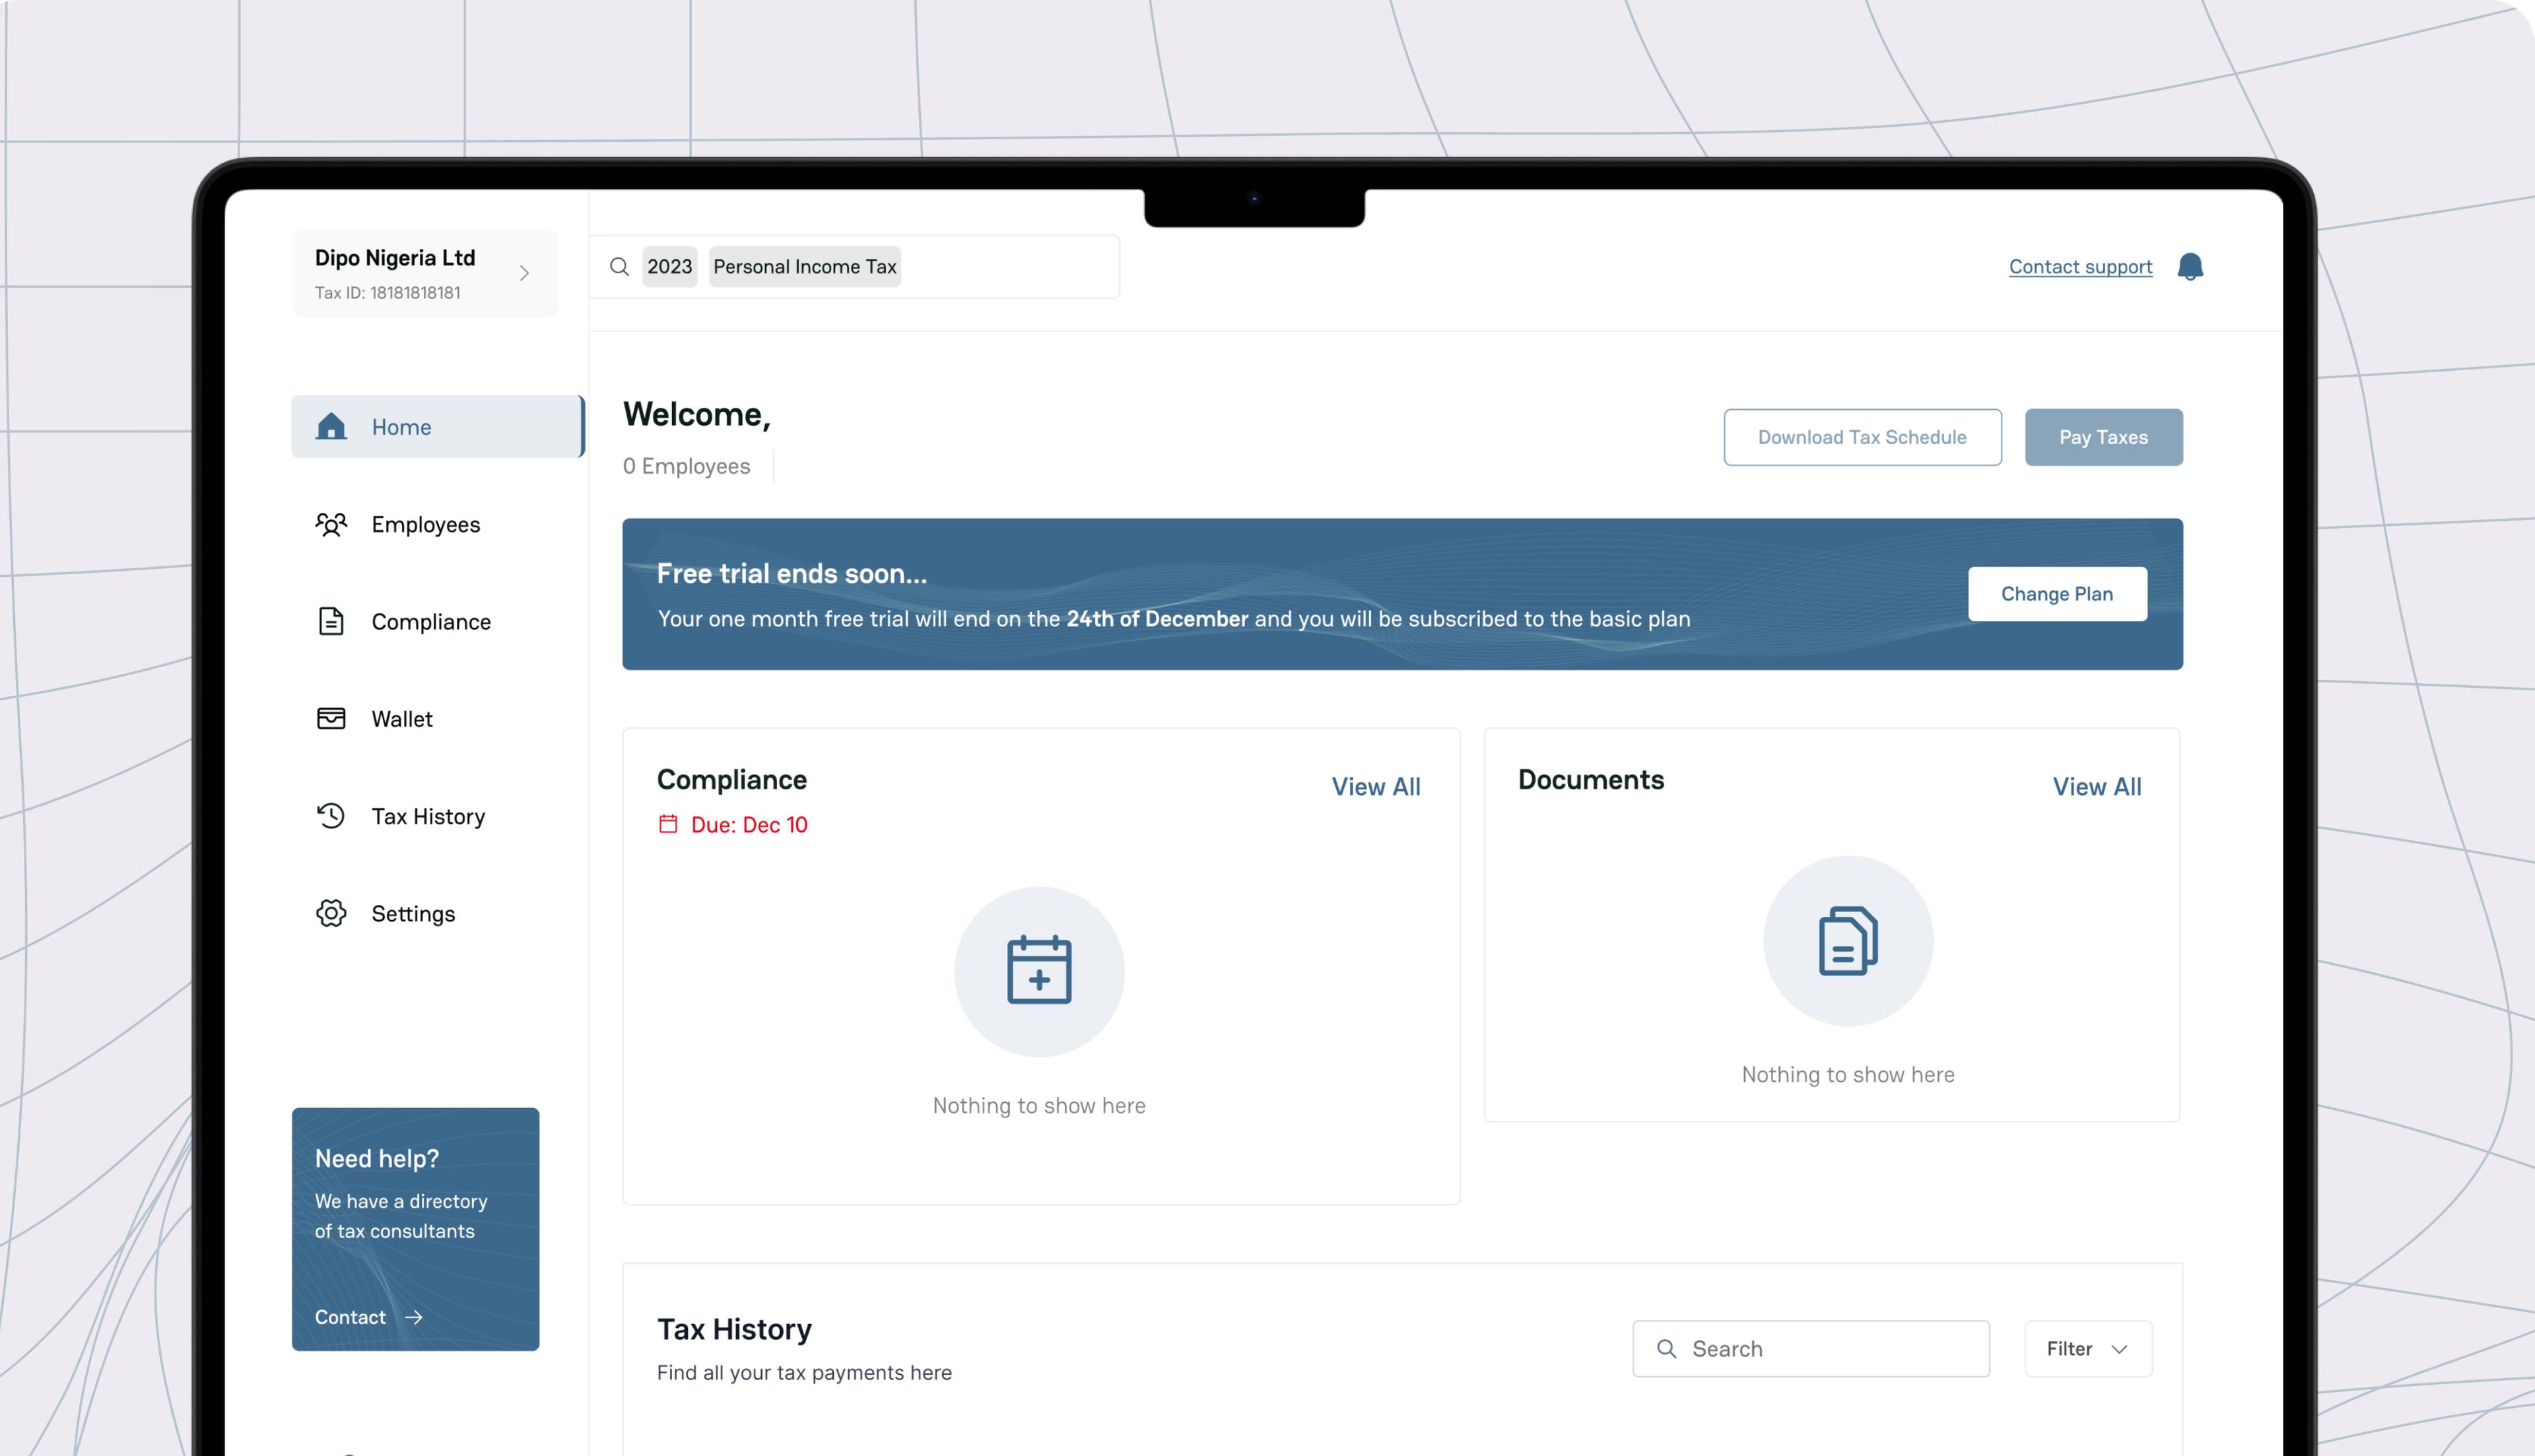Click the arrow icon next to Contact
2535x1456 pixels.
coord(413,1317)
